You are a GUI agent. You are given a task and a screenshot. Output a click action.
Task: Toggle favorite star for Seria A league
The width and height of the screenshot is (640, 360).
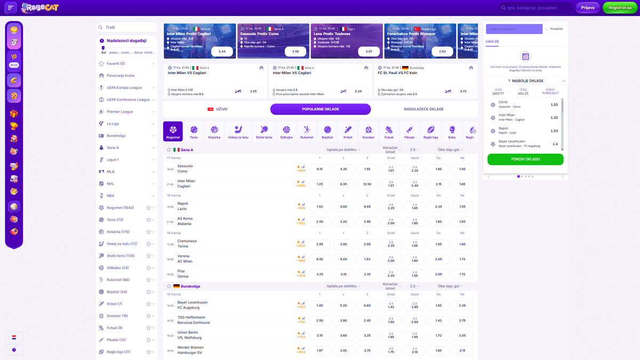[x=169, y=150]
